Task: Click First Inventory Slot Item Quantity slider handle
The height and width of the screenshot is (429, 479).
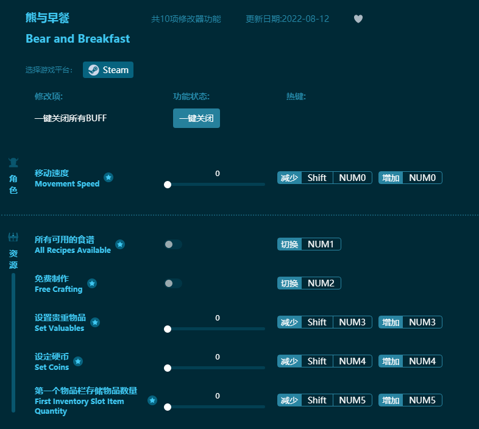Action: point(168,407)
